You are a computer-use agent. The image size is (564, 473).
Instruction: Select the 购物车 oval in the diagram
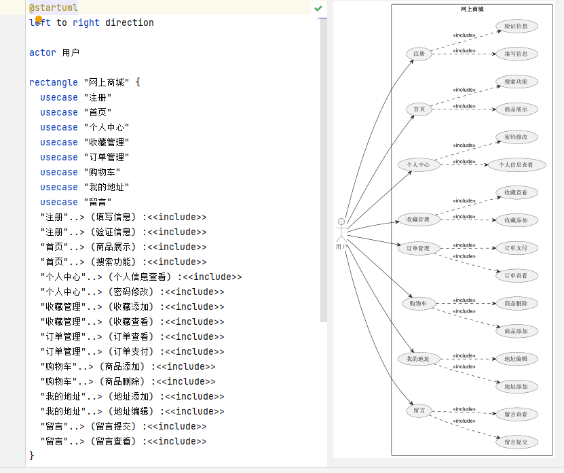tap(419, 303)
